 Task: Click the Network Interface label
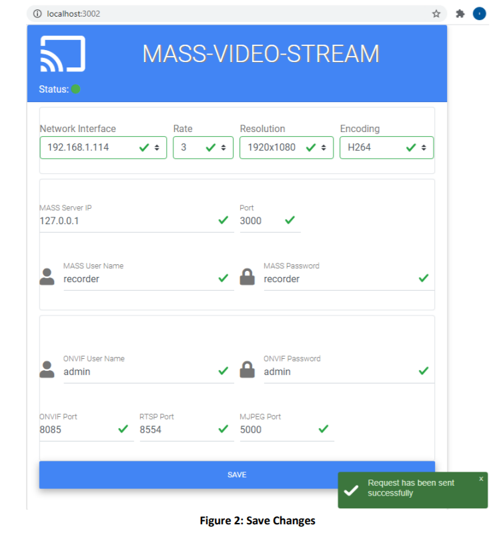tap(78, 129)
